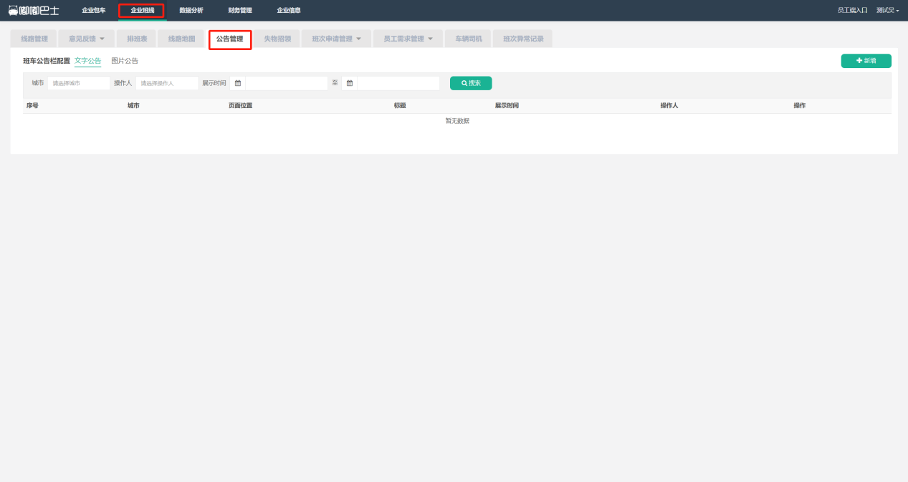The image size is (908, 482).
Task: Open 数据分析 in top navigation
Action: 191,10
